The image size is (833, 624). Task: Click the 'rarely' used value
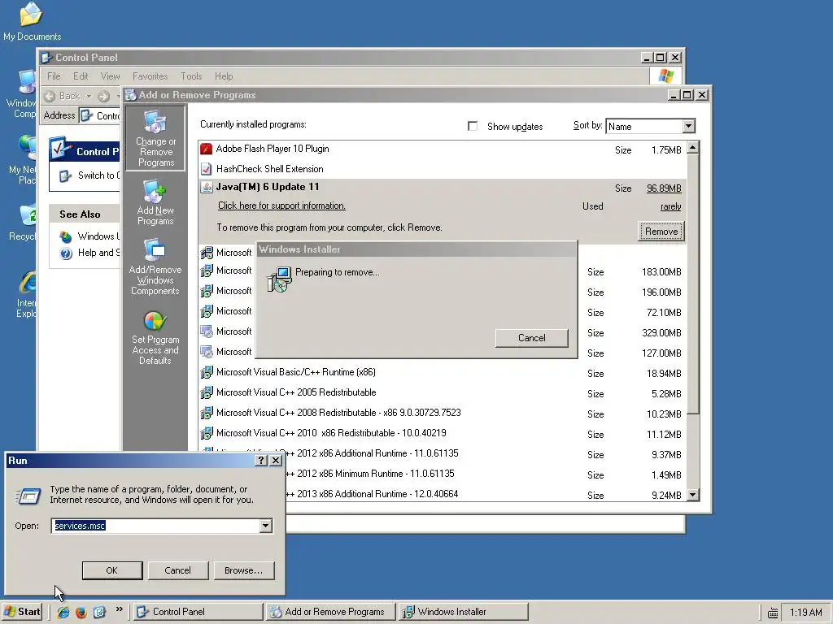pos(670,207)
